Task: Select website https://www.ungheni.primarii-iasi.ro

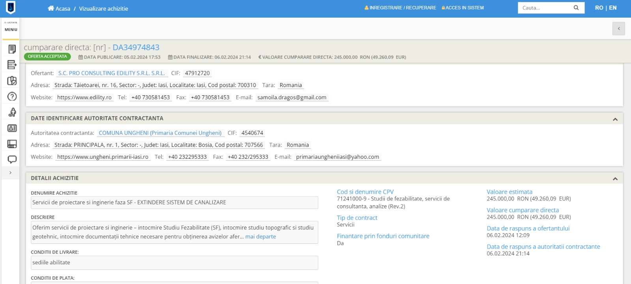Action: pyautogui.click(x=103, y=157)
